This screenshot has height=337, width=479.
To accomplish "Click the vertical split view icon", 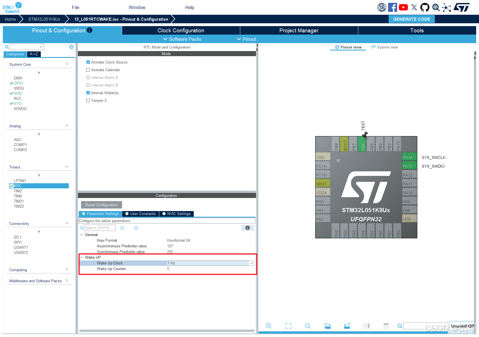I will point(367,326).
